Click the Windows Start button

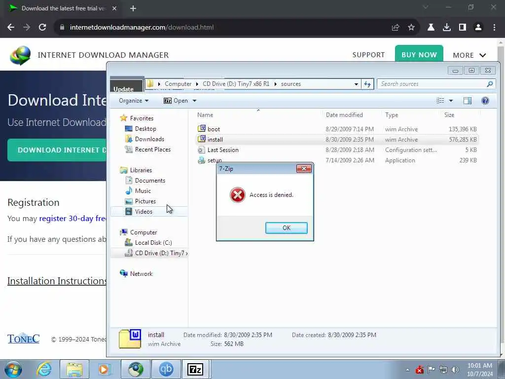[13, 369]
